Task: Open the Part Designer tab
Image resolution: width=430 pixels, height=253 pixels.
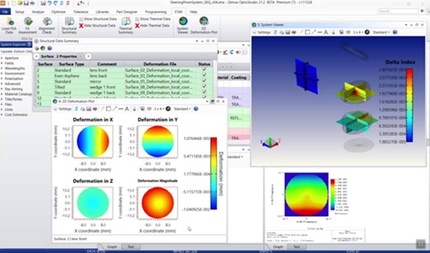Action: coord(127,12)
